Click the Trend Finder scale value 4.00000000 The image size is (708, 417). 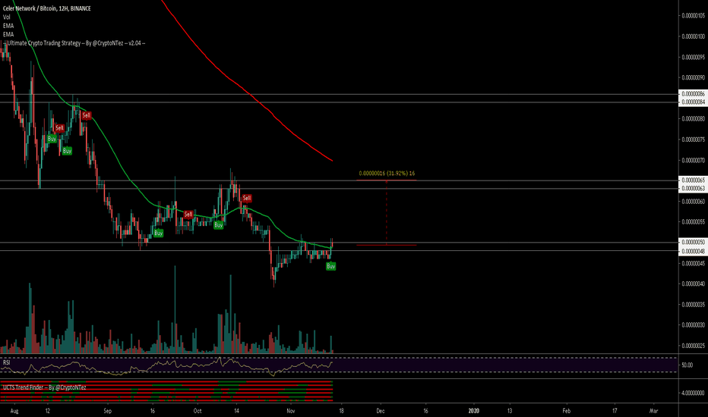pyautogui.click(x=693, y=393)
